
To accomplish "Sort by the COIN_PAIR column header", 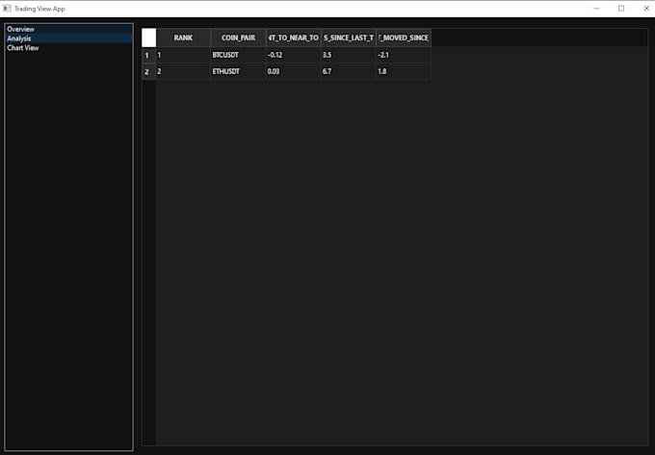I will click(x=239, y=38).
